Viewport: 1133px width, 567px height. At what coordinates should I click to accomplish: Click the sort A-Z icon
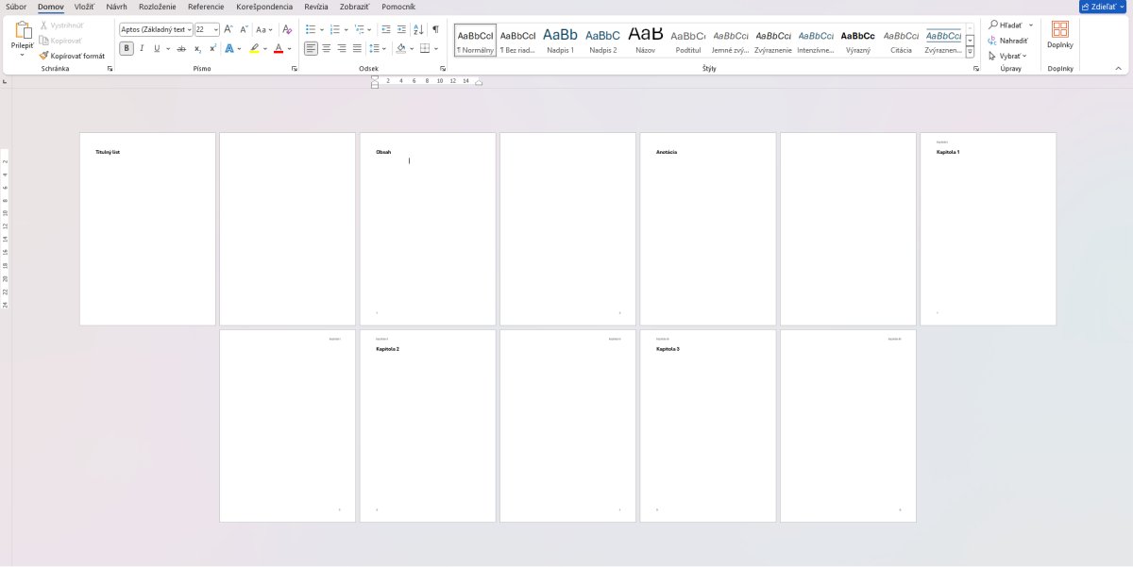pos(418,29)
